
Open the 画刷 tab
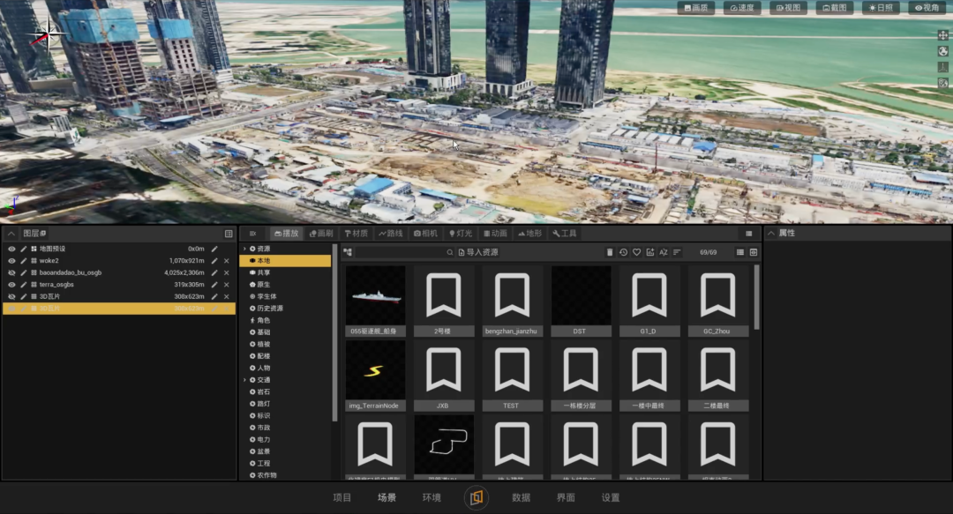pyautogui.click(x=321, y=234)
